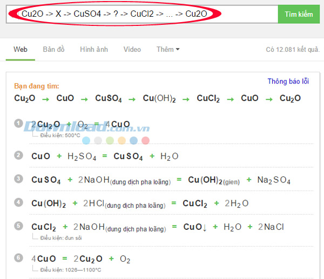This screenshot has width=324, height=279.
Task: Open the Hình ảnh tab
Action: [x=94, y=50]
